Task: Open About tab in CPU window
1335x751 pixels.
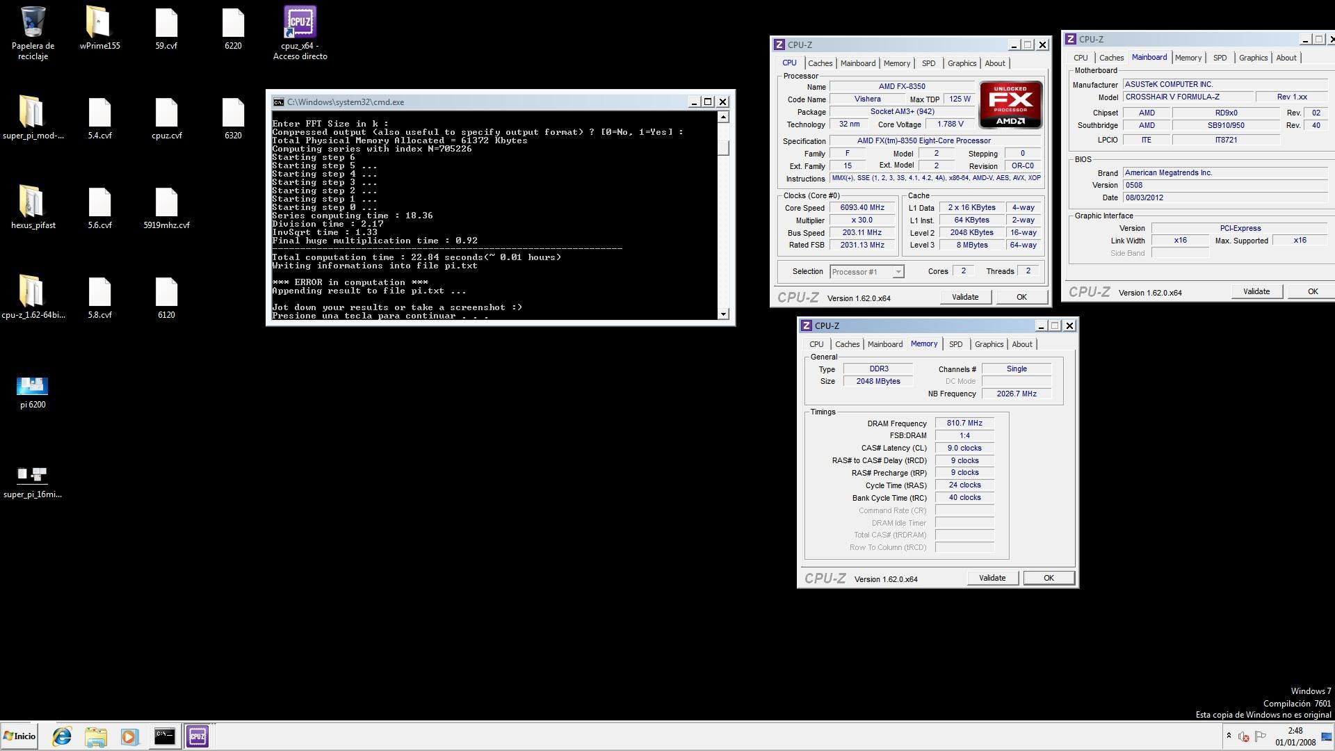Action: pyautogui.click(x=994, y=63)
